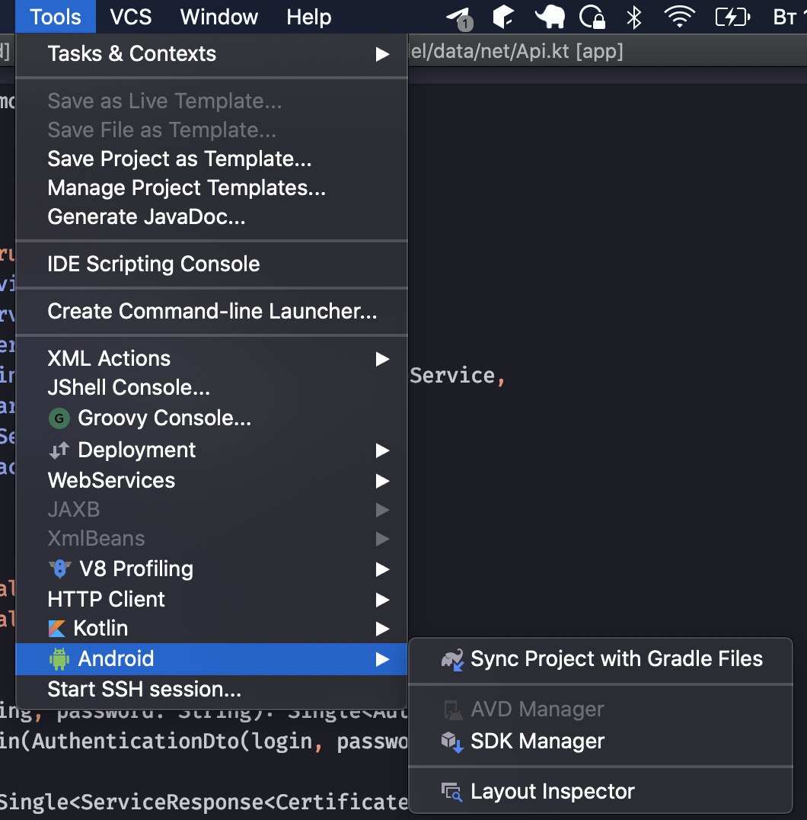Click the Bluetooth icon in the menu bar

(x=633, y=17)
